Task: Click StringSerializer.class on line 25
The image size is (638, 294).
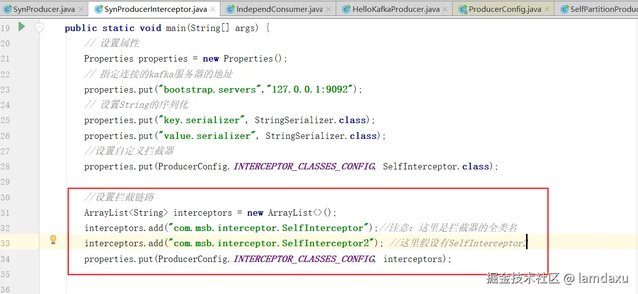Action: pyautogui.click(x=310, y=120)
